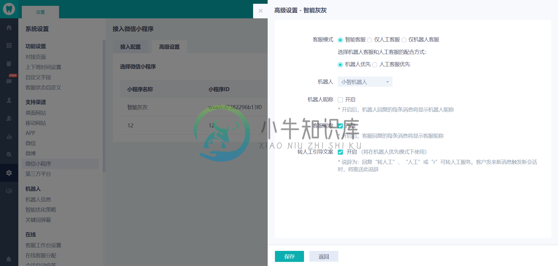This screenshot has height=266, width=558.
Task: Select the 智能灰灰 mini program row
Action: coord(194,107)
